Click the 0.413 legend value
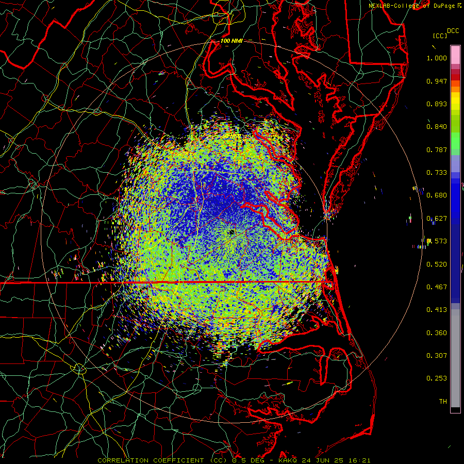The image size is (464, 464). [x=437, y=310]
